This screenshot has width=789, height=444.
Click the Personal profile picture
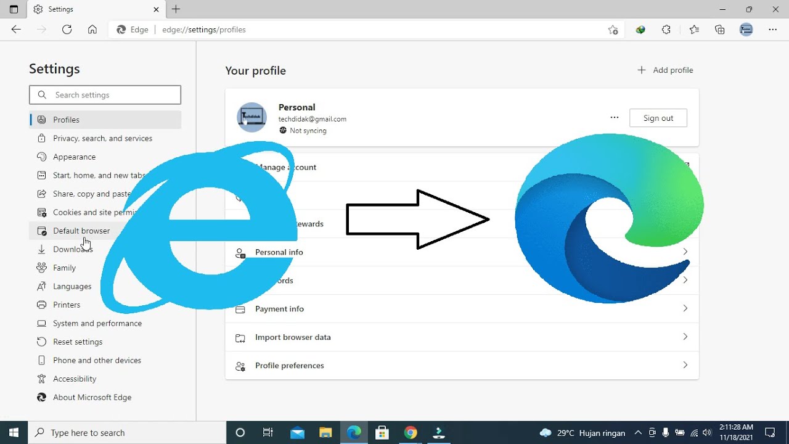tap(251, 117)
